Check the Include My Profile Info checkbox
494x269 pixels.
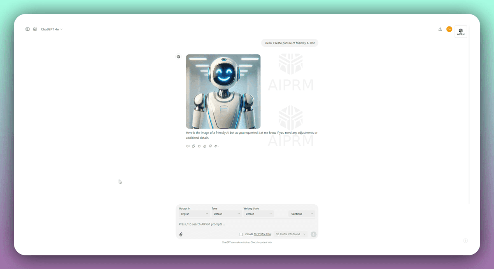click(241, 234)
